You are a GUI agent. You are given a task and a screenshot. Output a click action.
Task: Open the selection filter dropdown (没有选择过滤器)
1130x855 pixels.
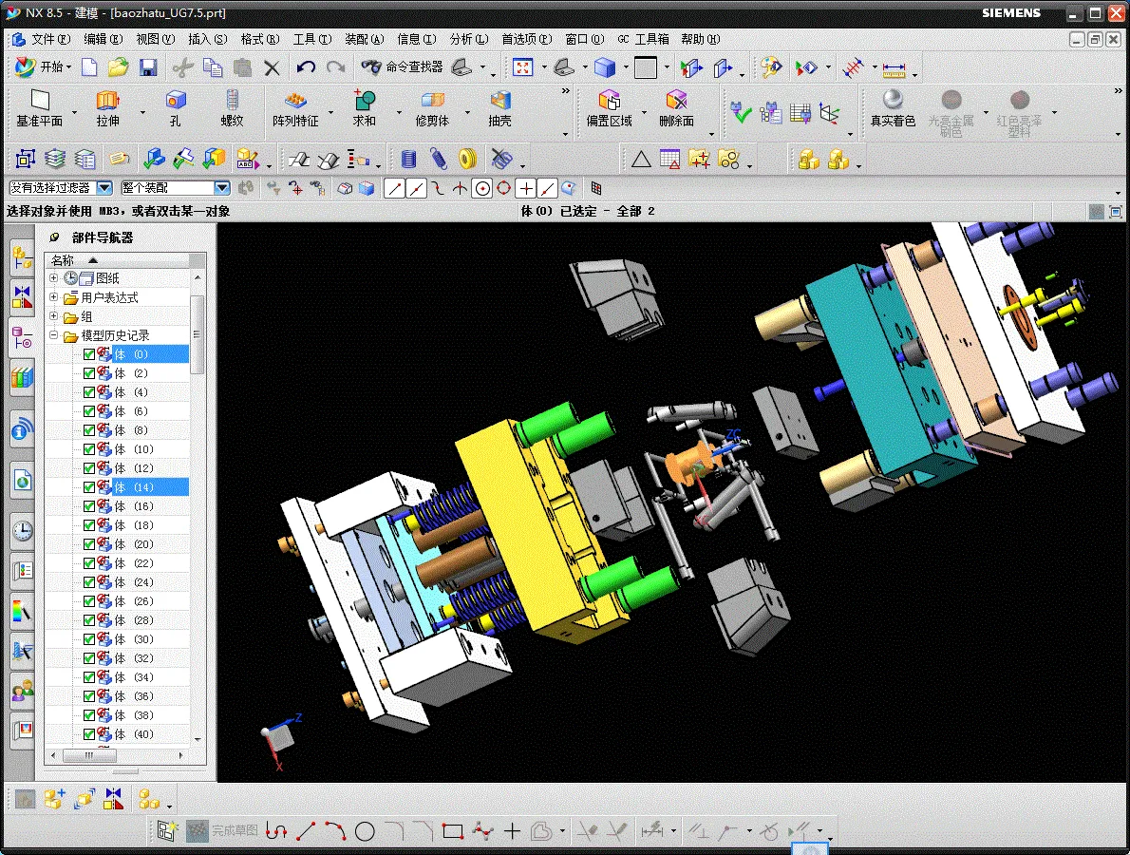(104, 188)
